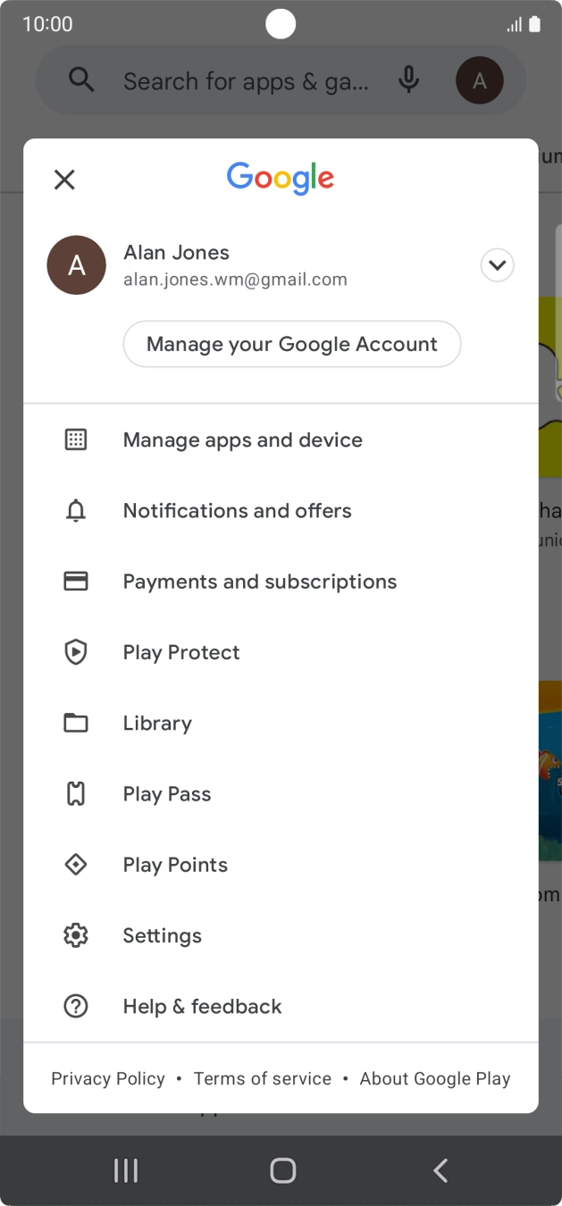Tap the Library folder icon
This screenshot has height=1206, width=562.
(x=76, y=723)
